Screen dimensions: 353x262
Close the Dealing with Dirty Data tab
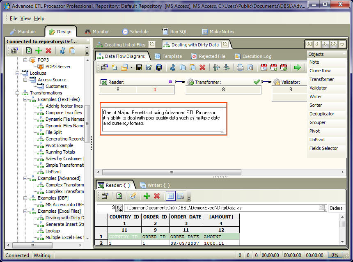click(x=225, y=44)
